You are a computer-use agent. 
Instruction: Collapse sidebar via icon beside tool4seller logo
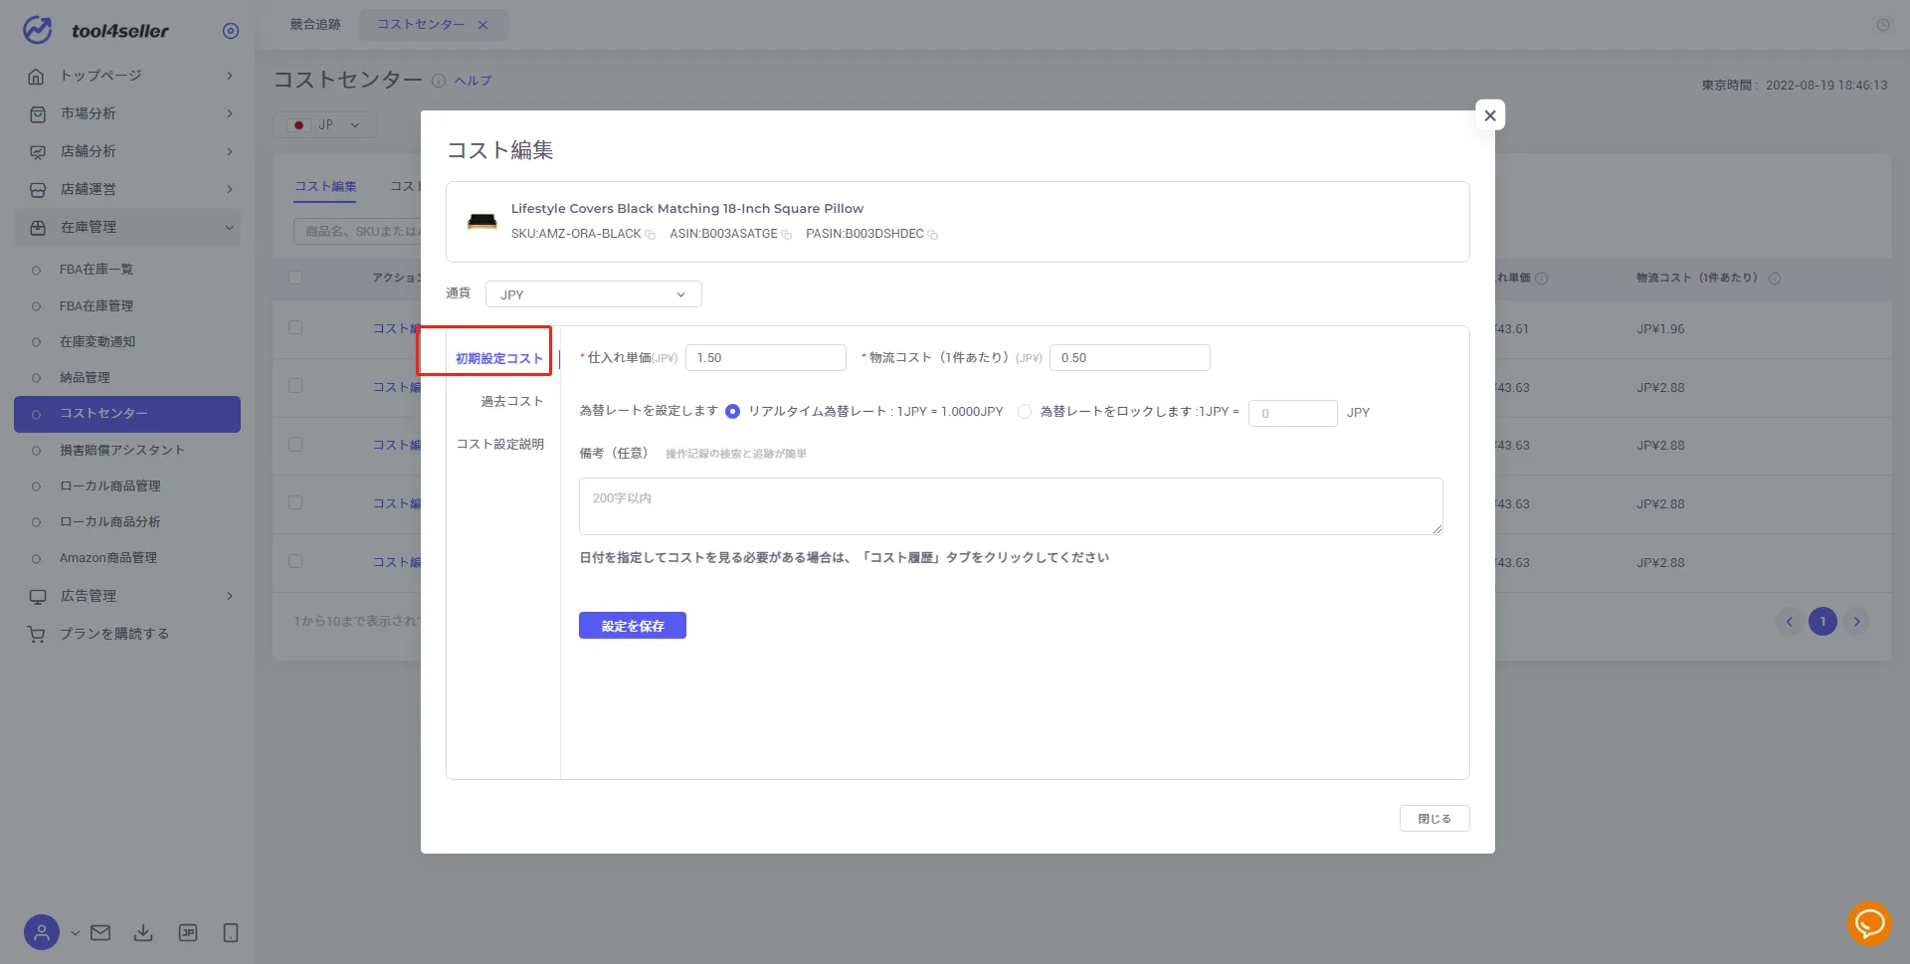click(x=231, y=31)
